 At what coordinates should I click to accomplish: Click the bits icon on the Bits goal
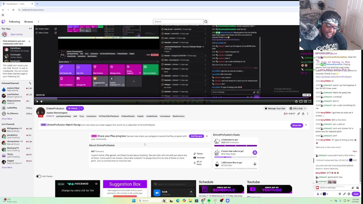click(255, 164)
